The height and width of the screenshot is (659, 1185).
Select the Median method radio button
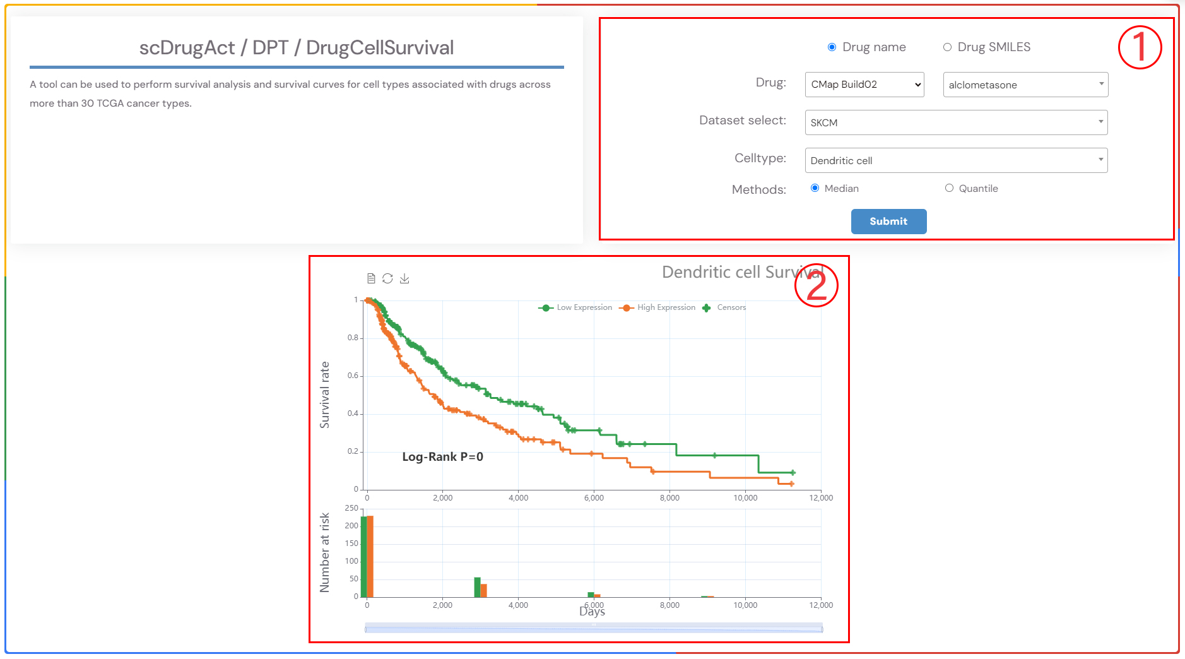(x=815, y=188)
